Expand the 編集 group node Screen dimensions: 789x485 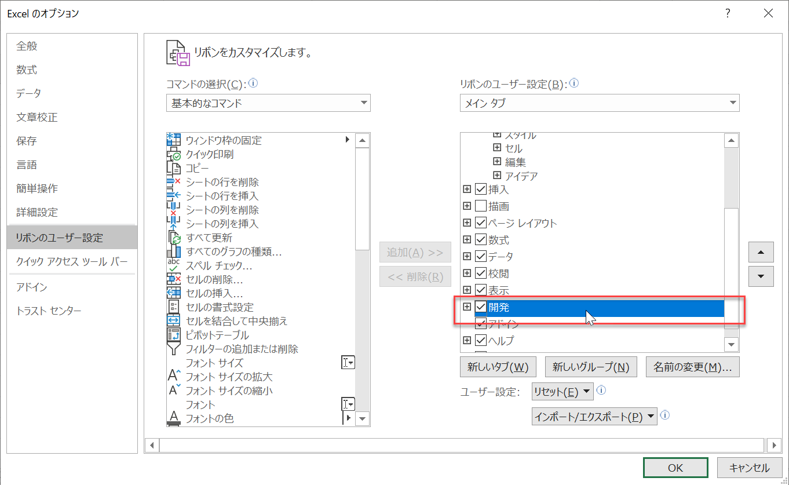pyautogui.click(x=497, y=161)
